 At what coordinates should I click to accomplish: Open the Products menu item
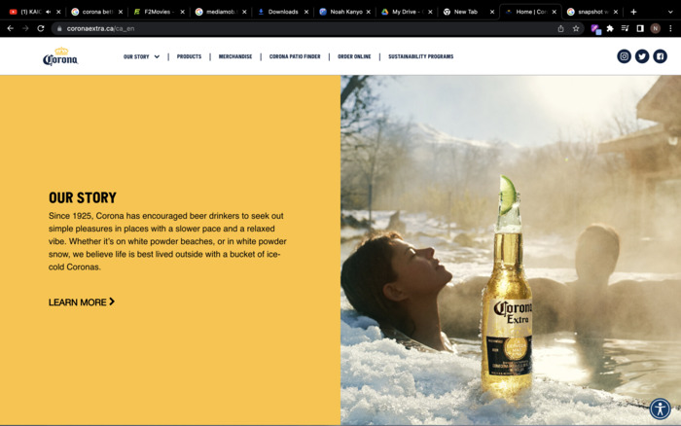[189, 56]
